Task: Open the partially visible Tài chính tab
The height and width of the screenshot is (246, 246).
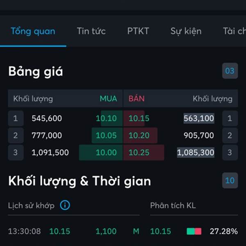Action: point(234,31)
